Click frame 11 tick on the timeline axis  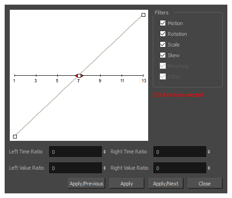click(122, 76)
